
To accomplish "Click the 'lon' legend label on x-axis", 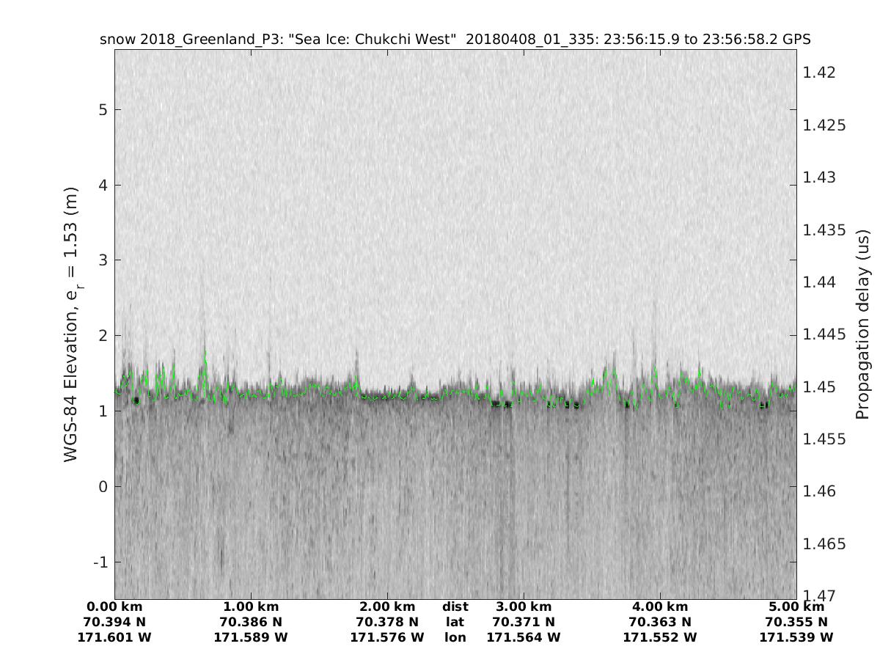I will click(455, 637).
